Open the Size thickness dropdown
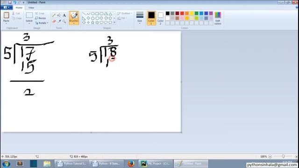The width and height of the screenshot is (299, 168). (140, 18)
